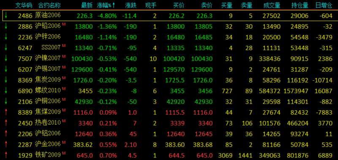The height and width of the screenshot is (160, 338).
Task: Click the red up arrow beside 铁矿2009
Action: 6,155
